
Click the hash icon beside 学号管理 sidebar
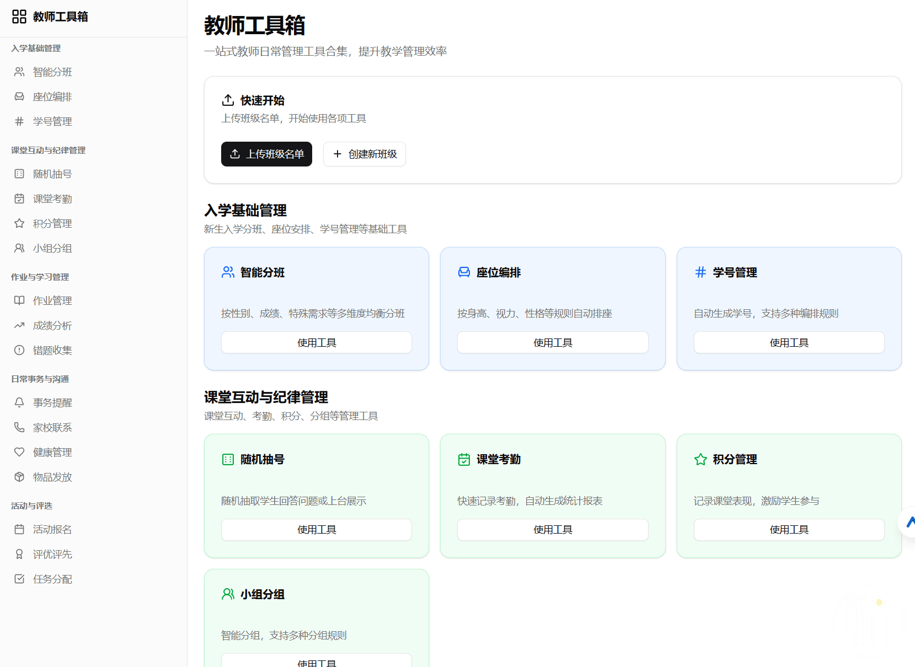(x=19, y=121)
